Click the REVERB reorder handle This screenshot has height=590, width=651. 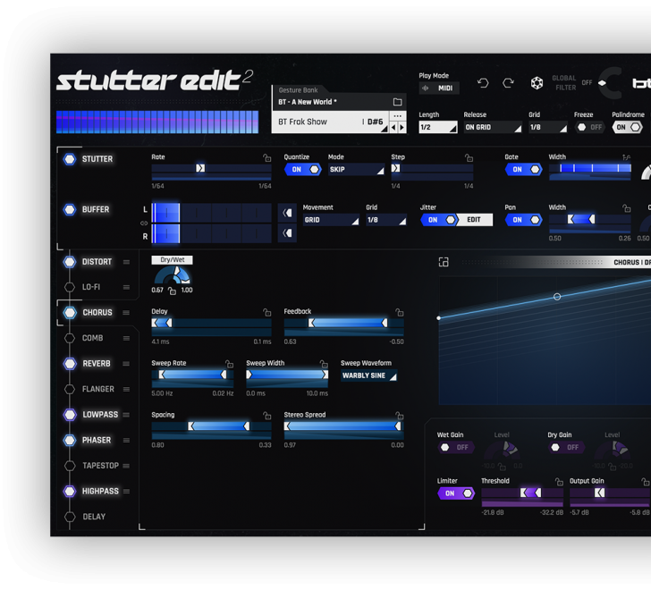click(126, 364)
